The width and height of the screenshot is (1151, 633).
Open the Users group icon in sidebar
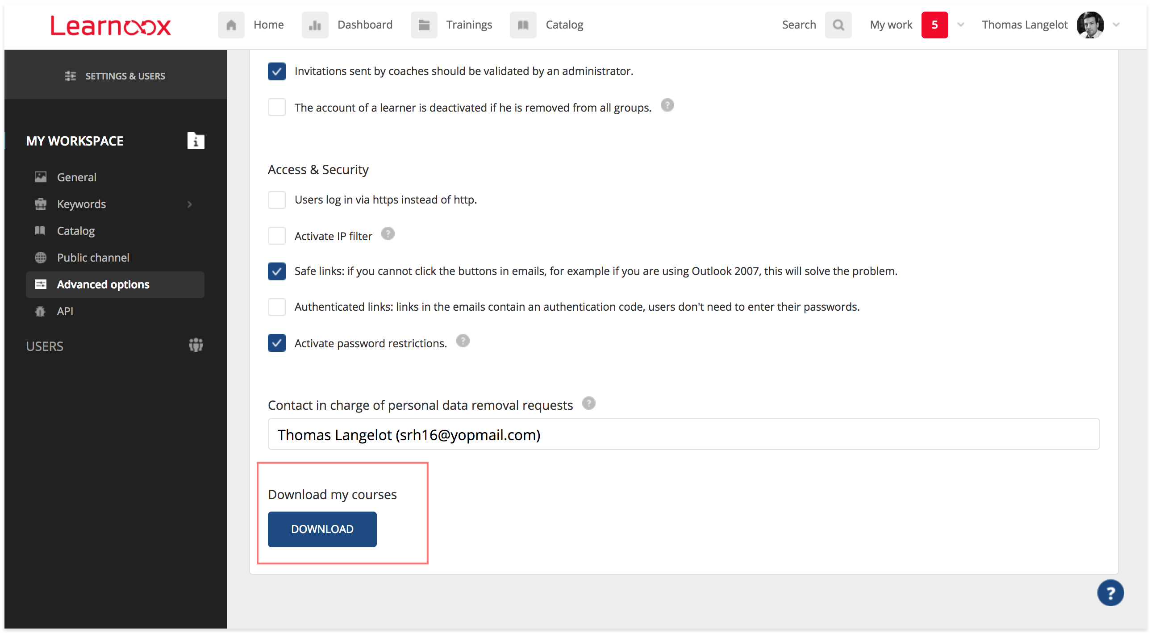coord(196,346)
